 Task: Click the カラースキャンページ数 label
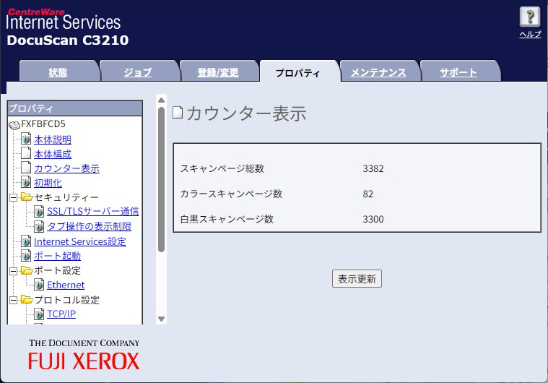point(231,194)
